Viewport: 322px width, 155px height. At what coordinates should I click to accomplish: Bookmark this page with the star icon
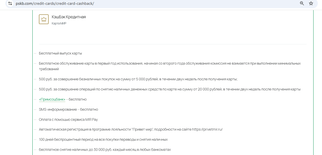311,3
